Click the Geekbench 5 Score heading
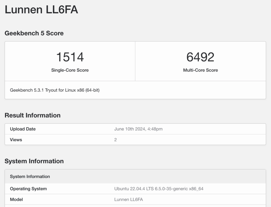Image resolution: width=271 pixels, height=207 pixels. click(x=34, y=33)
